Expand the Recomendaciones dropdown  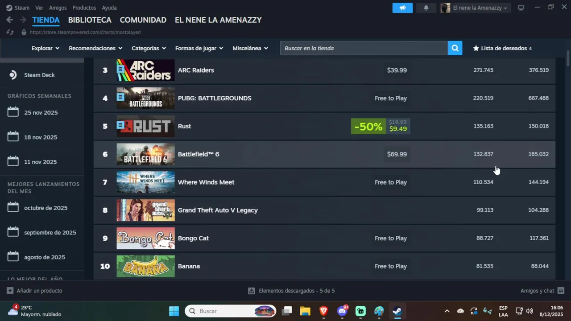96,48
